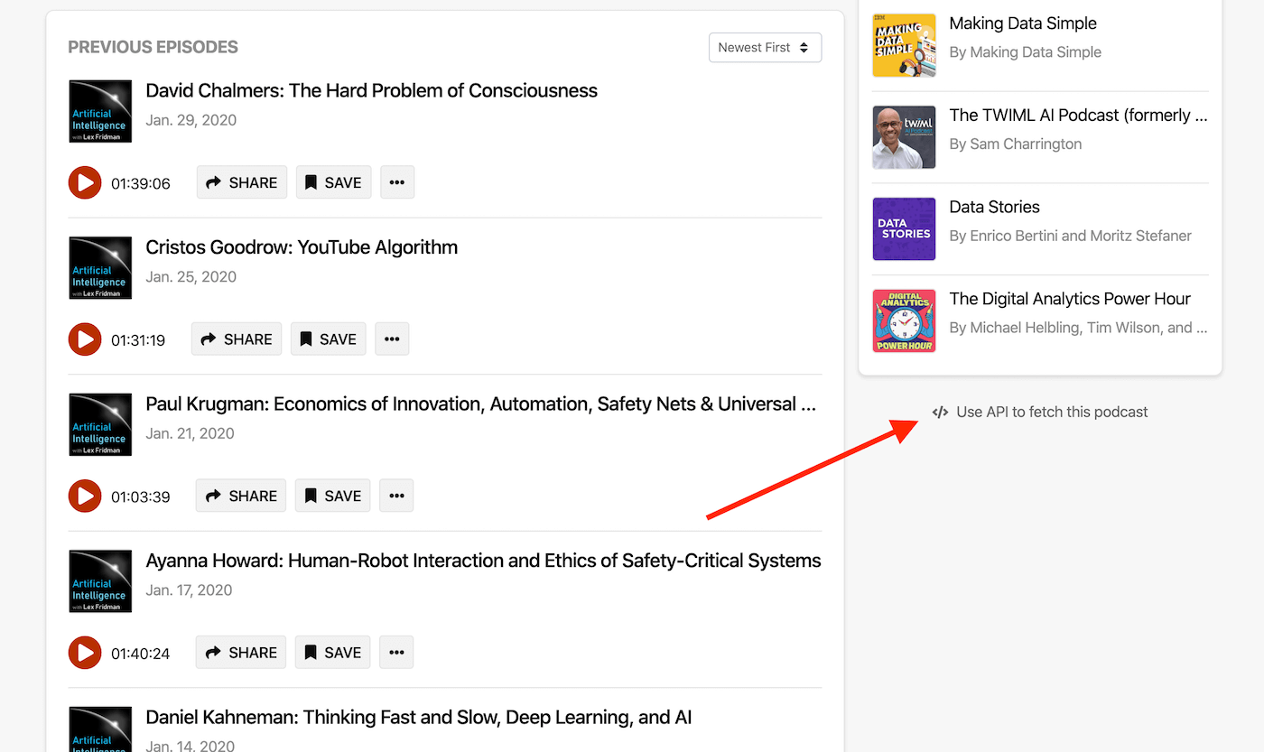The width and height of the screenshot is (1264, 752).
Task: Save the David Chalmers episode
Action: click(333, 182)
